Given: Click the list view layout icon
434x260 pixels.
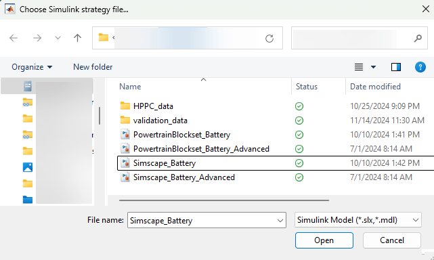Looking at the screenshot, I should pyautogui.click(x=359, y=67).
